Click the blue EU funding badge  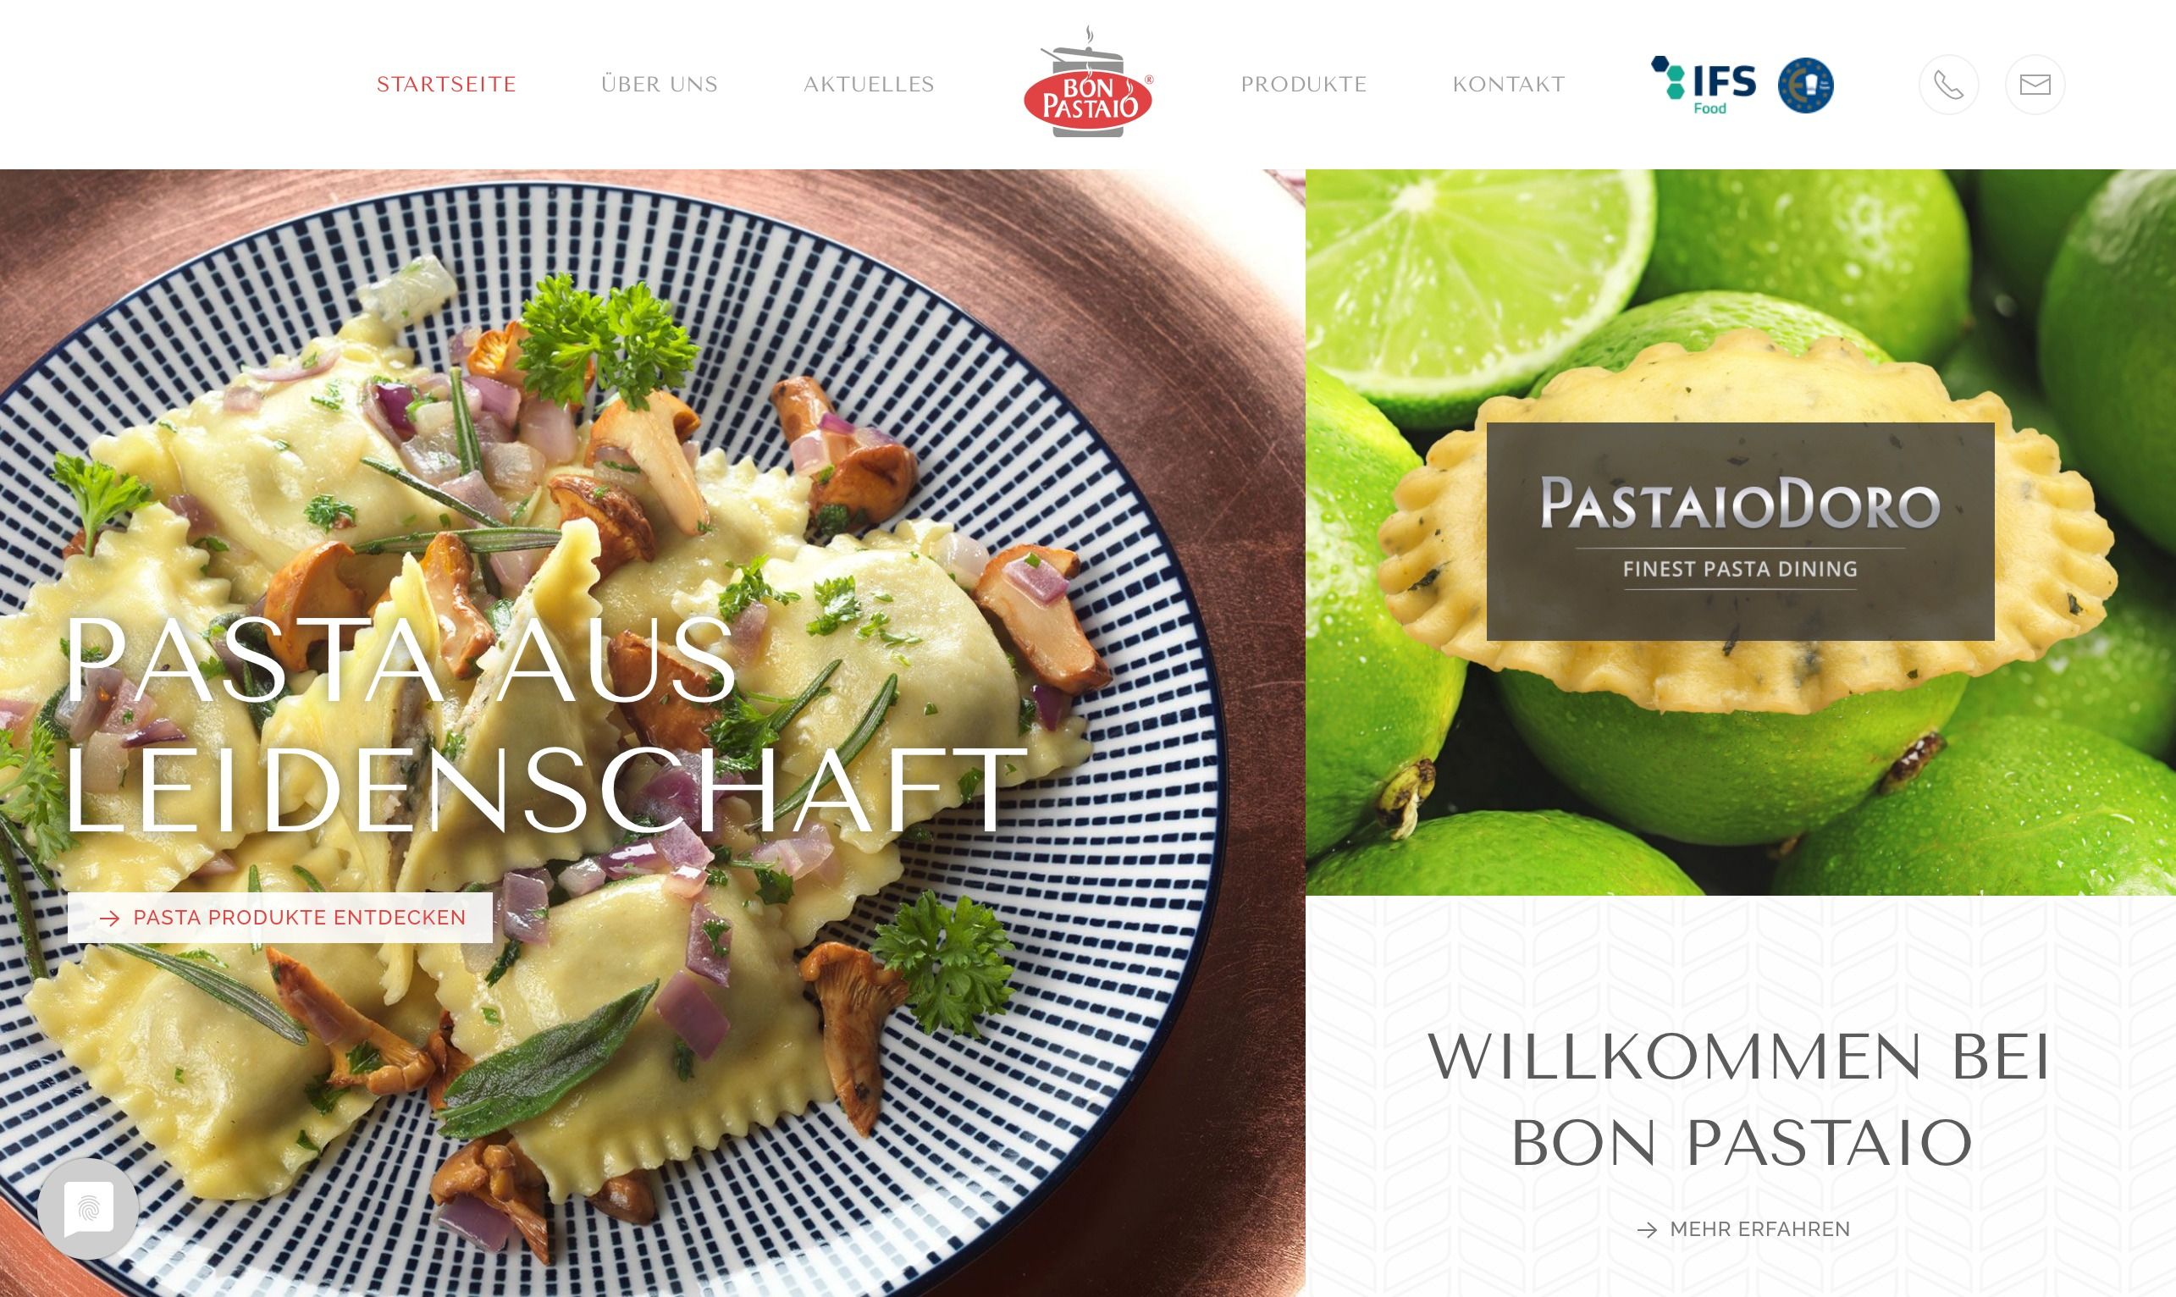(x=1805, y=85)
